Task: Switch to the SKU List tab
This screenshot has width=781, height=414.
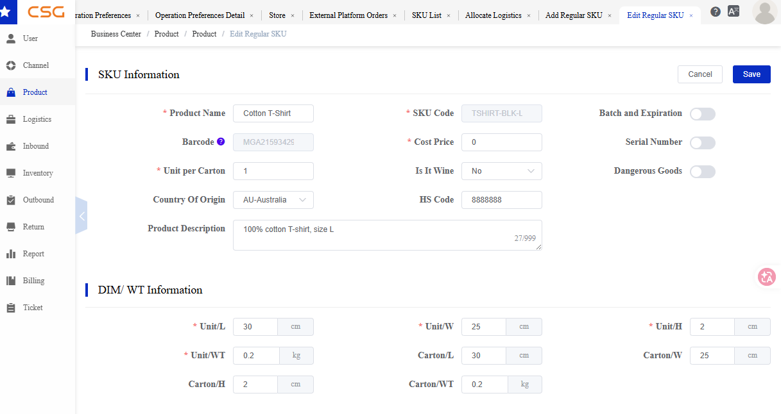Action: [x=427, y=15]
